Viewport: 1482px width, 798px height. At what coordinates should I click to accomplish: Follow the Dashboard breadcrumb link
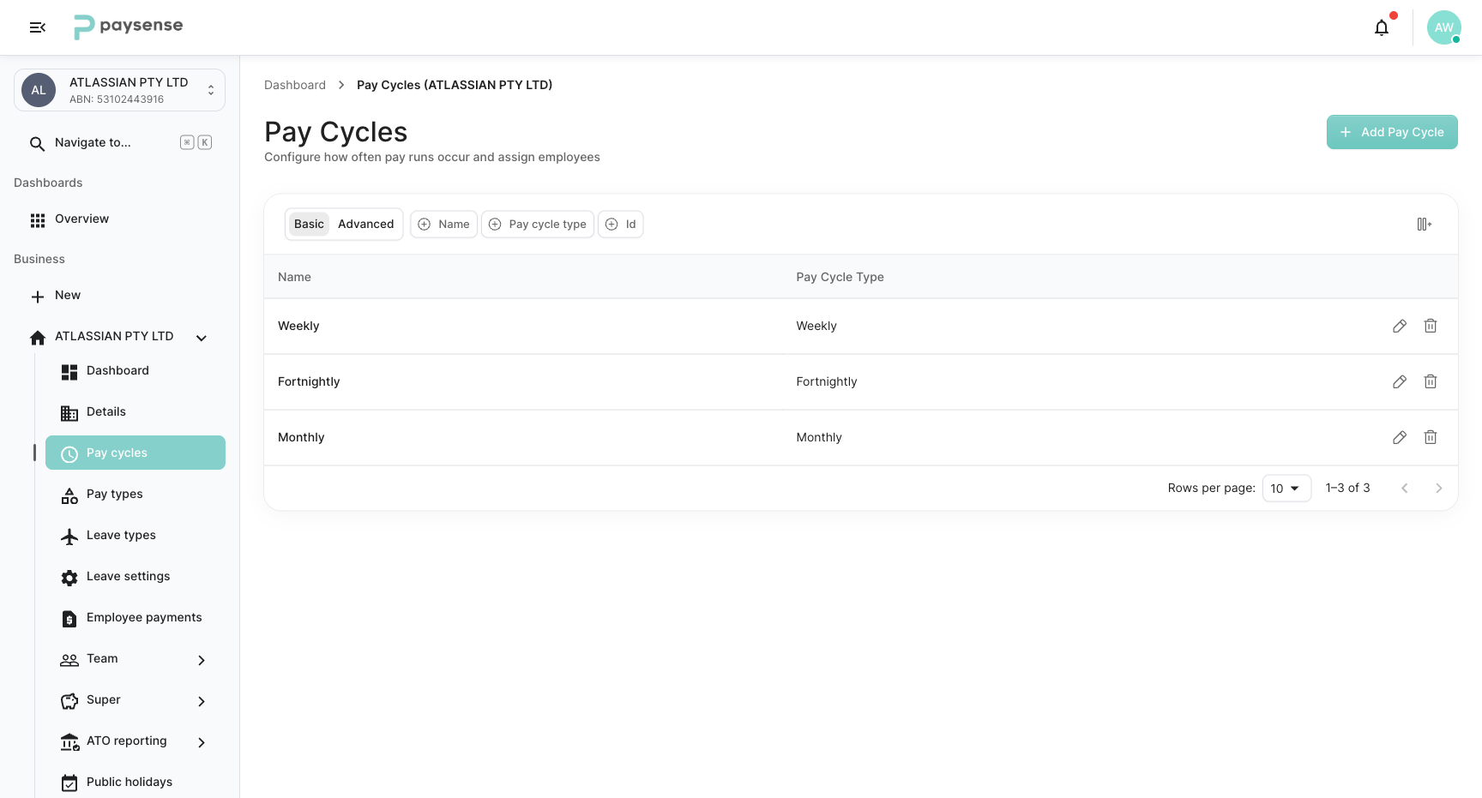[x=295, y=85]
